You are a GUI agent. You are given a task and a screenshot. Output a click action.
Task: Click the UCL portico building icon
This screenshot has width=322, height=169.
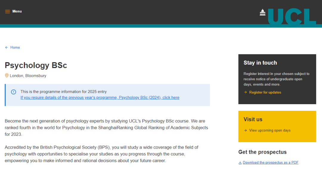tap(262, 12)
